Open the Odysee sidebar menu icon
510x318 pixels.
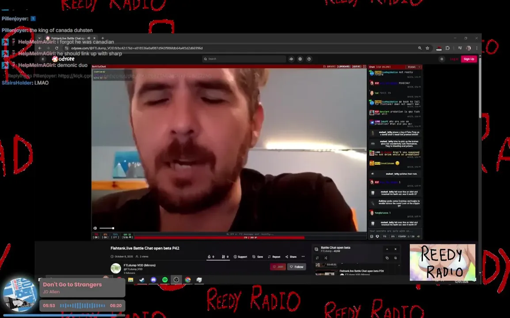[x=43, y=59]
